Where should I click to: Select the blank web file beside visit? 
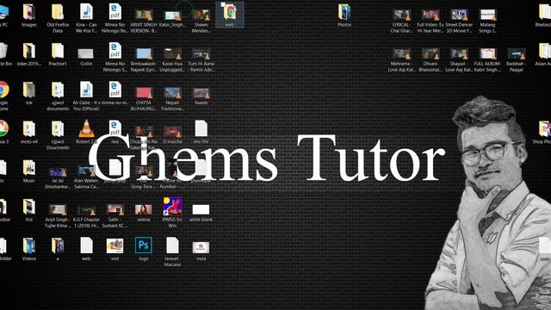(86, 245)
